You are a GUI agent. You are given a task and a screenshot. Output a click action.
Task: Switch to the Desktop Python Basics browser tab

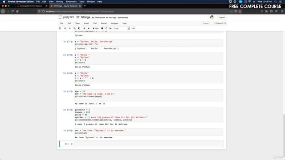pos(31,6)
